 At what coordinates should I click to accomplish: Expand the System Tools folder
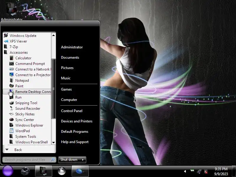(x=27, y=137)
